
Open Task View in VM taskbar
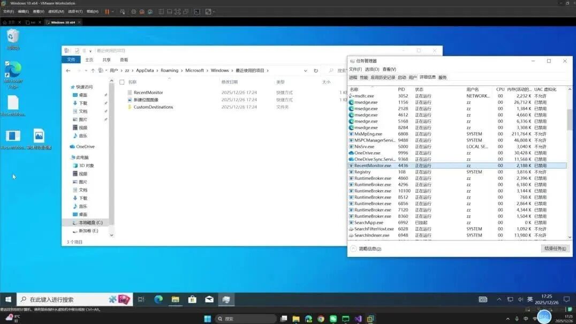[141, 299]
